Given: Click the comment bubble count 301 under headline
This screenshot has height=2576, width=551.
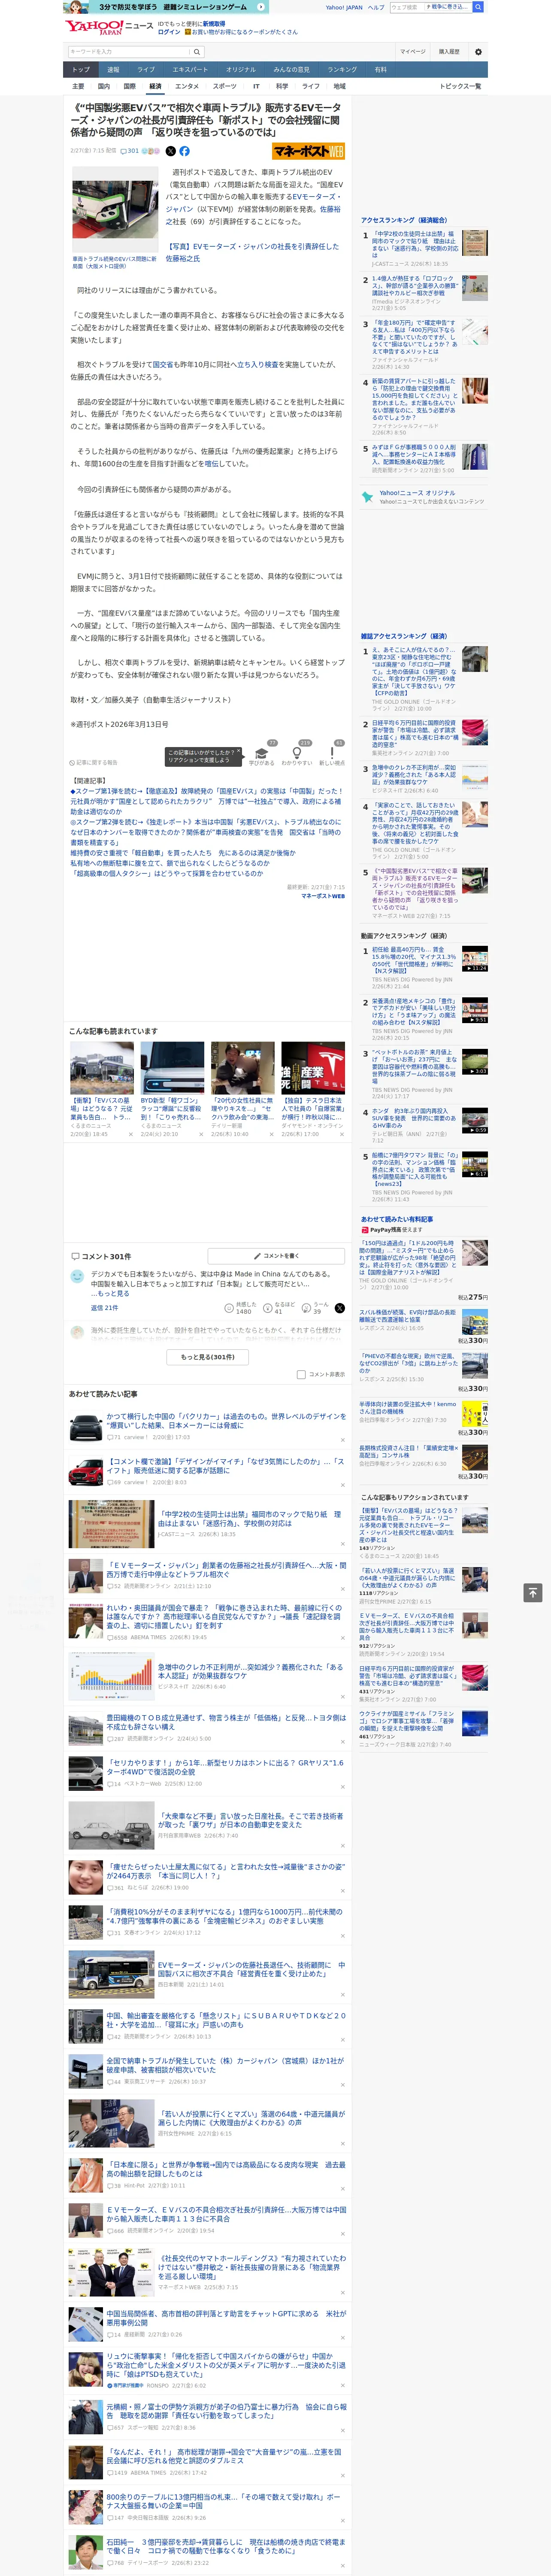Looking at the screenshot, I should point(130,151).
